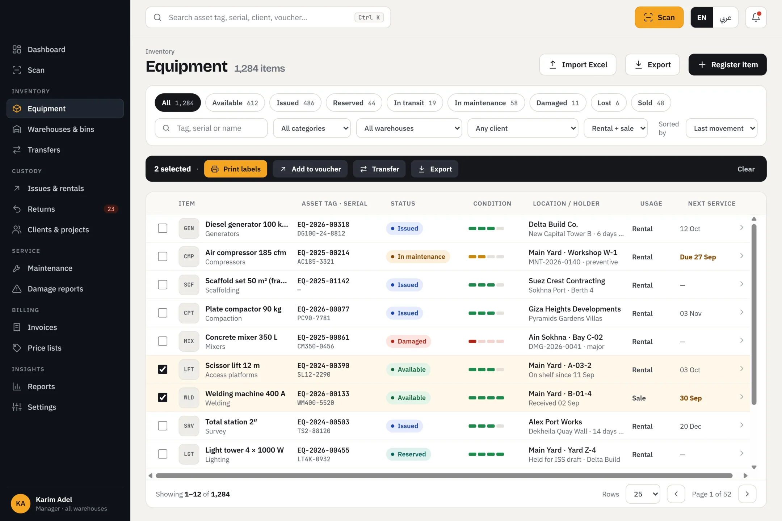The image size is (782, 521).
Task: Open Maintenance wrench icon in sidebar
Action: [17, 268]
